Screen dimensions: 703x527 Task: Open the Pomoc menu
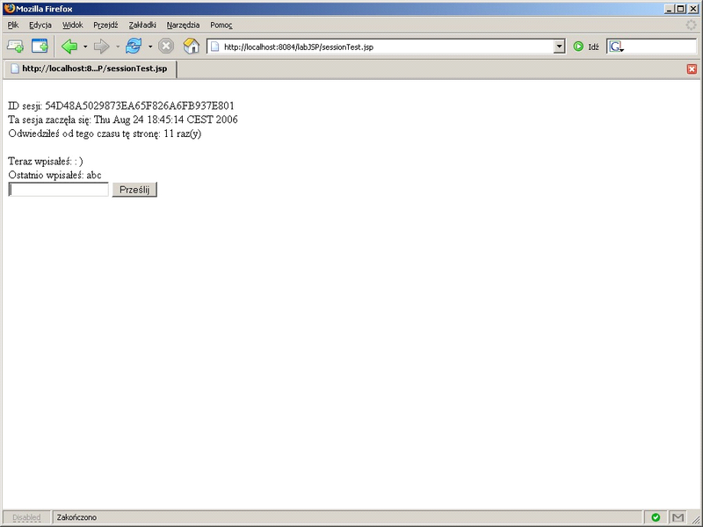[x=221, y=25]
